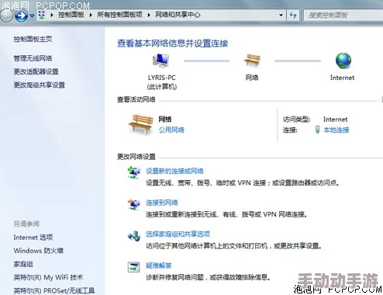
Task: Click the 连接到网络 link
Action: (162, 203)
